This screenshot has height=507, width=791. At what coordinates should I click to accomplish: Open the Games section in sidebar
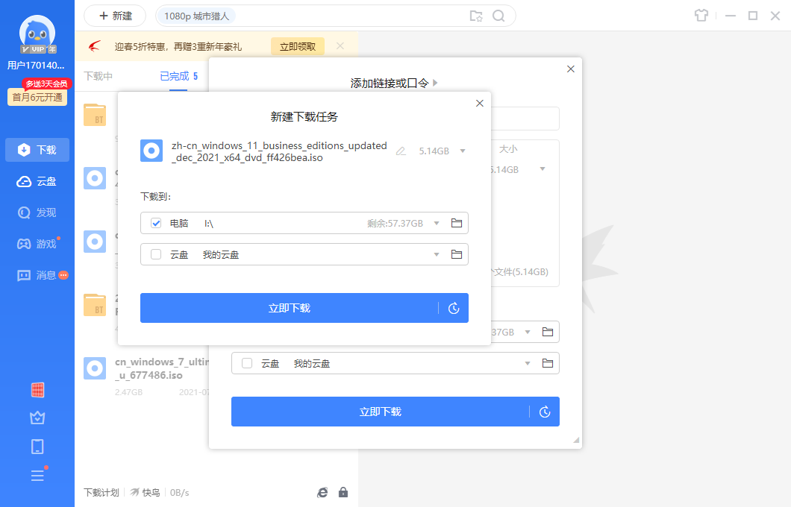[x=37, y=243]
